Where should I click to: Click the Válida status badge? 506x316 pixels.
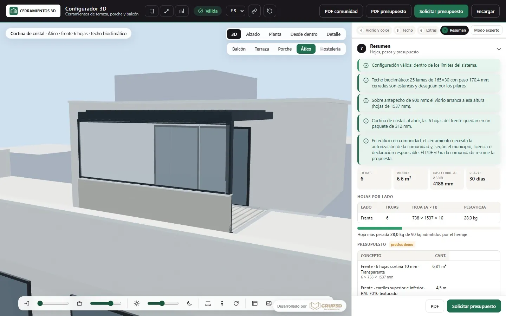click(208, 11)
